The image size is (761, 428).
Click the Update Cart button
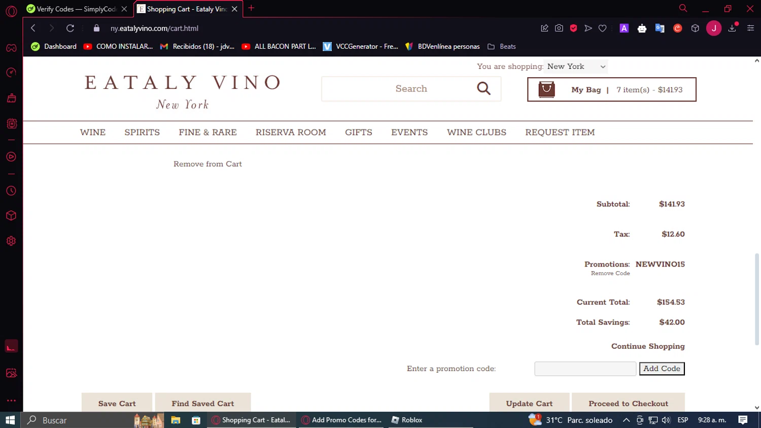529,403
